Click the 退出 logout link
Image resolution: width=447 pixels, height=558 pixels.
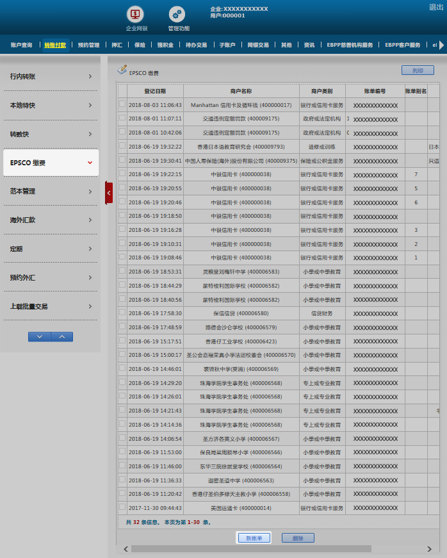(x=436, y=7)
